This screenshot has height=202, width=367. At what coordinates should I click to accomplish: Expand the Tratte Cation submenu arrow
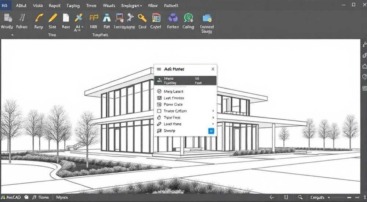[x=213, y=111]
